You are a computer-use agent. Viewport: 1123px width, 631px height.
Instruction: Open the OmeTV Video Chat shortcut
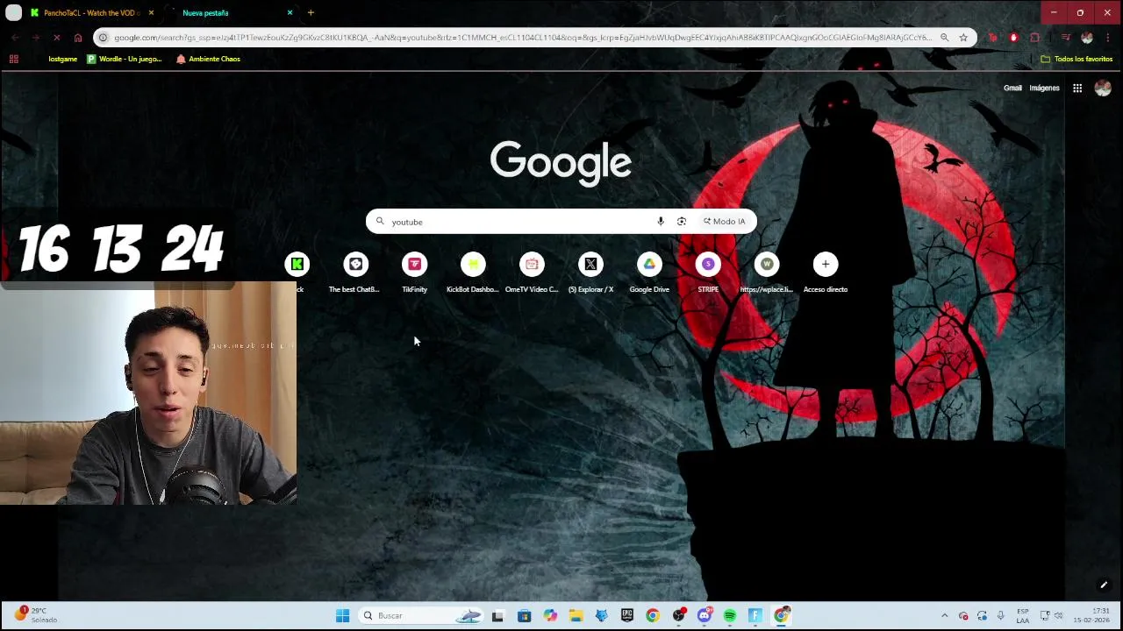[532, 271]
